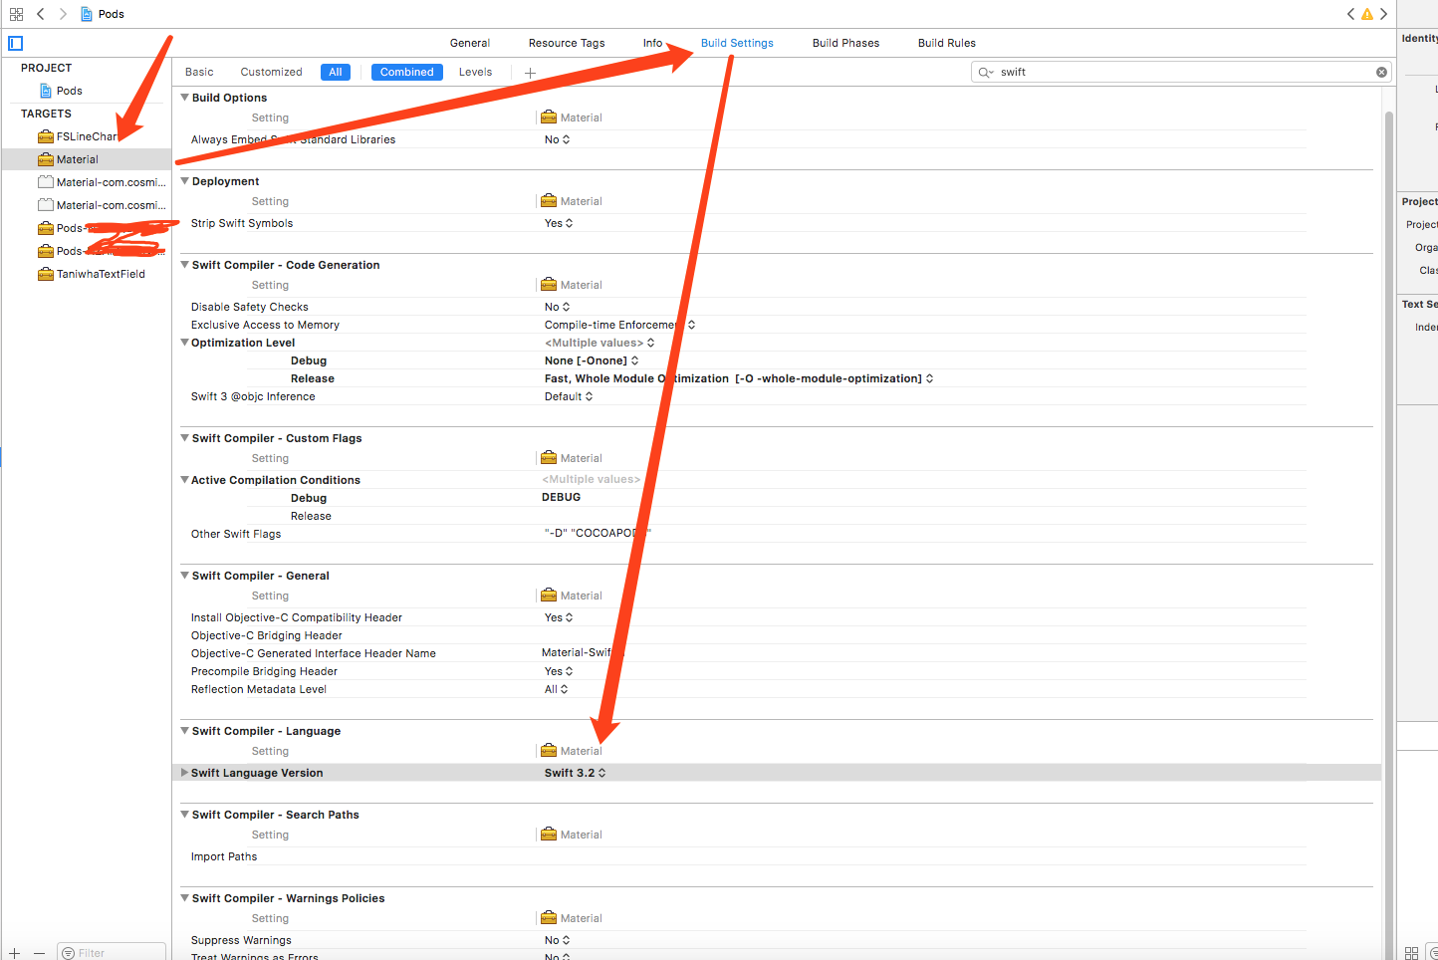The height and width of the screenshot is (960, 1438).
Task: Select the Pods project icon
Action: tap(46, 91)
